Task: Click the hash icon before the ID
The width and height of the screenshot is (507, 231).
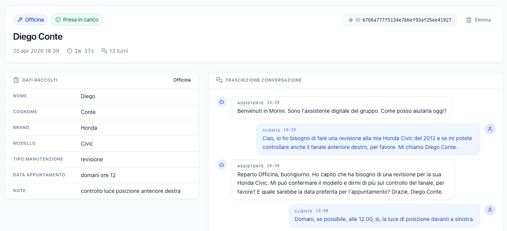Action: click(350, 20)
